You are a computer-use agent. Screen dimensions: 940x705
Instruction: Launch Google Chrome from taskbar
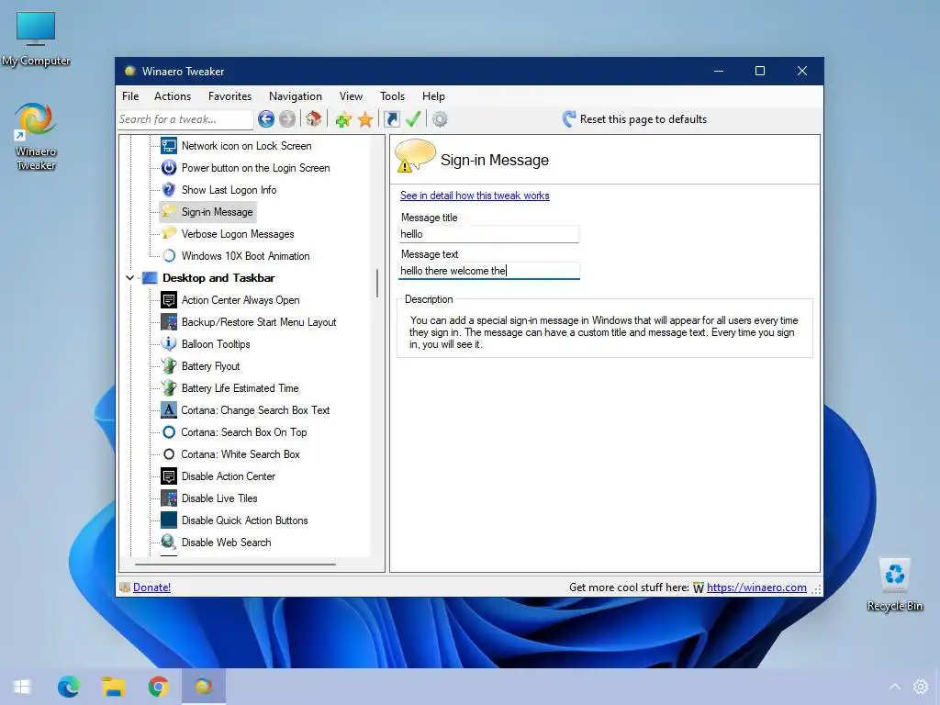point(158,687)
